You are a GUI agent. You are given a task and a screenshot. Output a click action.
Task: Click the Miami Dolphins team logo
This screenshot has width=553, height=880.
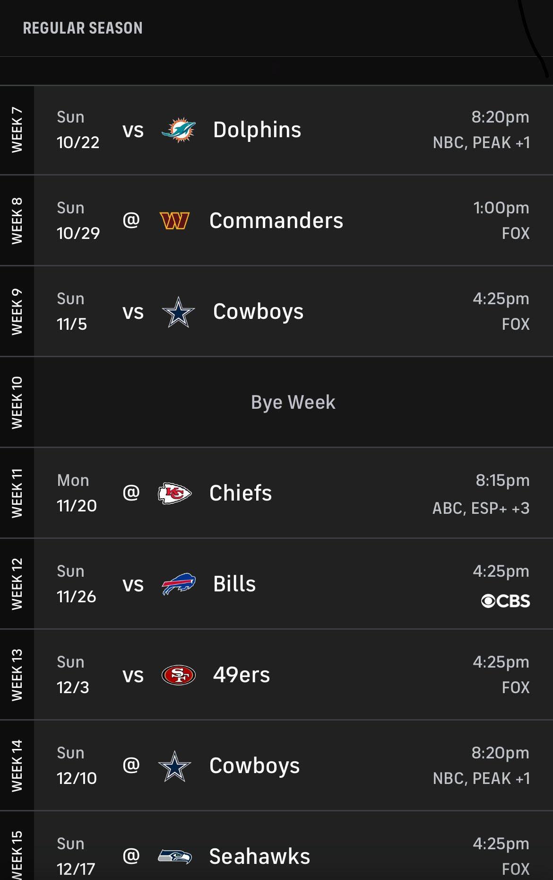pos(178,130)
